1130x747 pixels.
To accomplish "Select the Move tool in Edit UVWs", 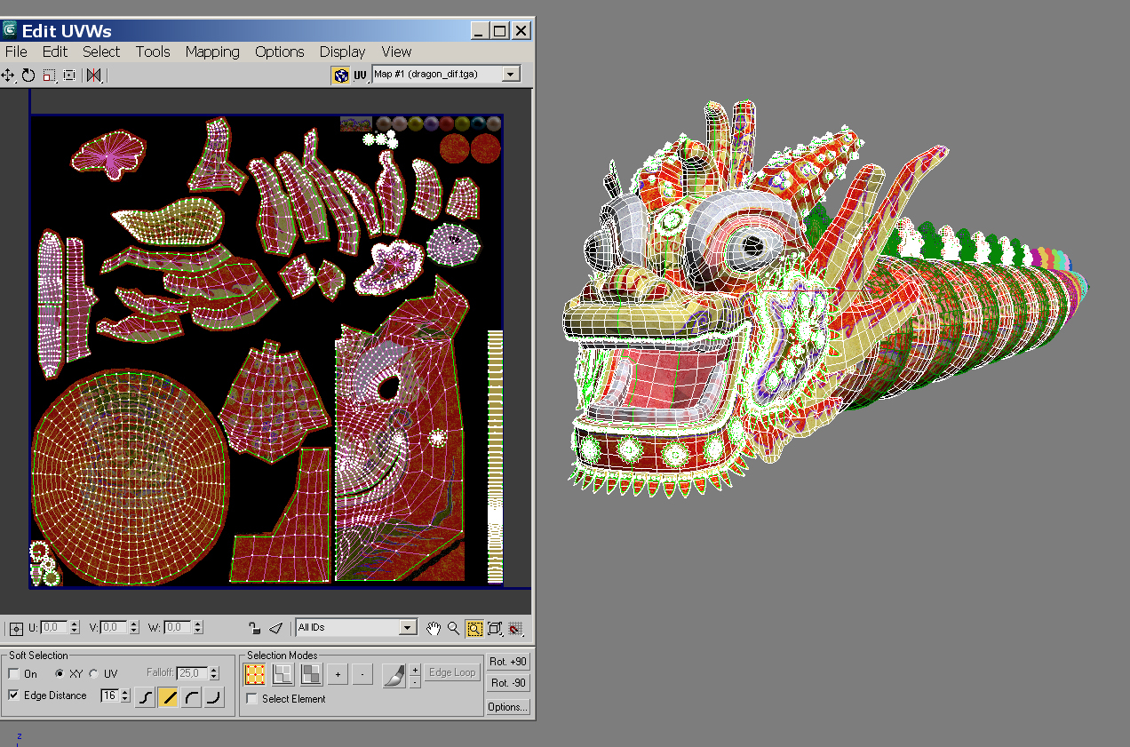I will coord(8,75).
